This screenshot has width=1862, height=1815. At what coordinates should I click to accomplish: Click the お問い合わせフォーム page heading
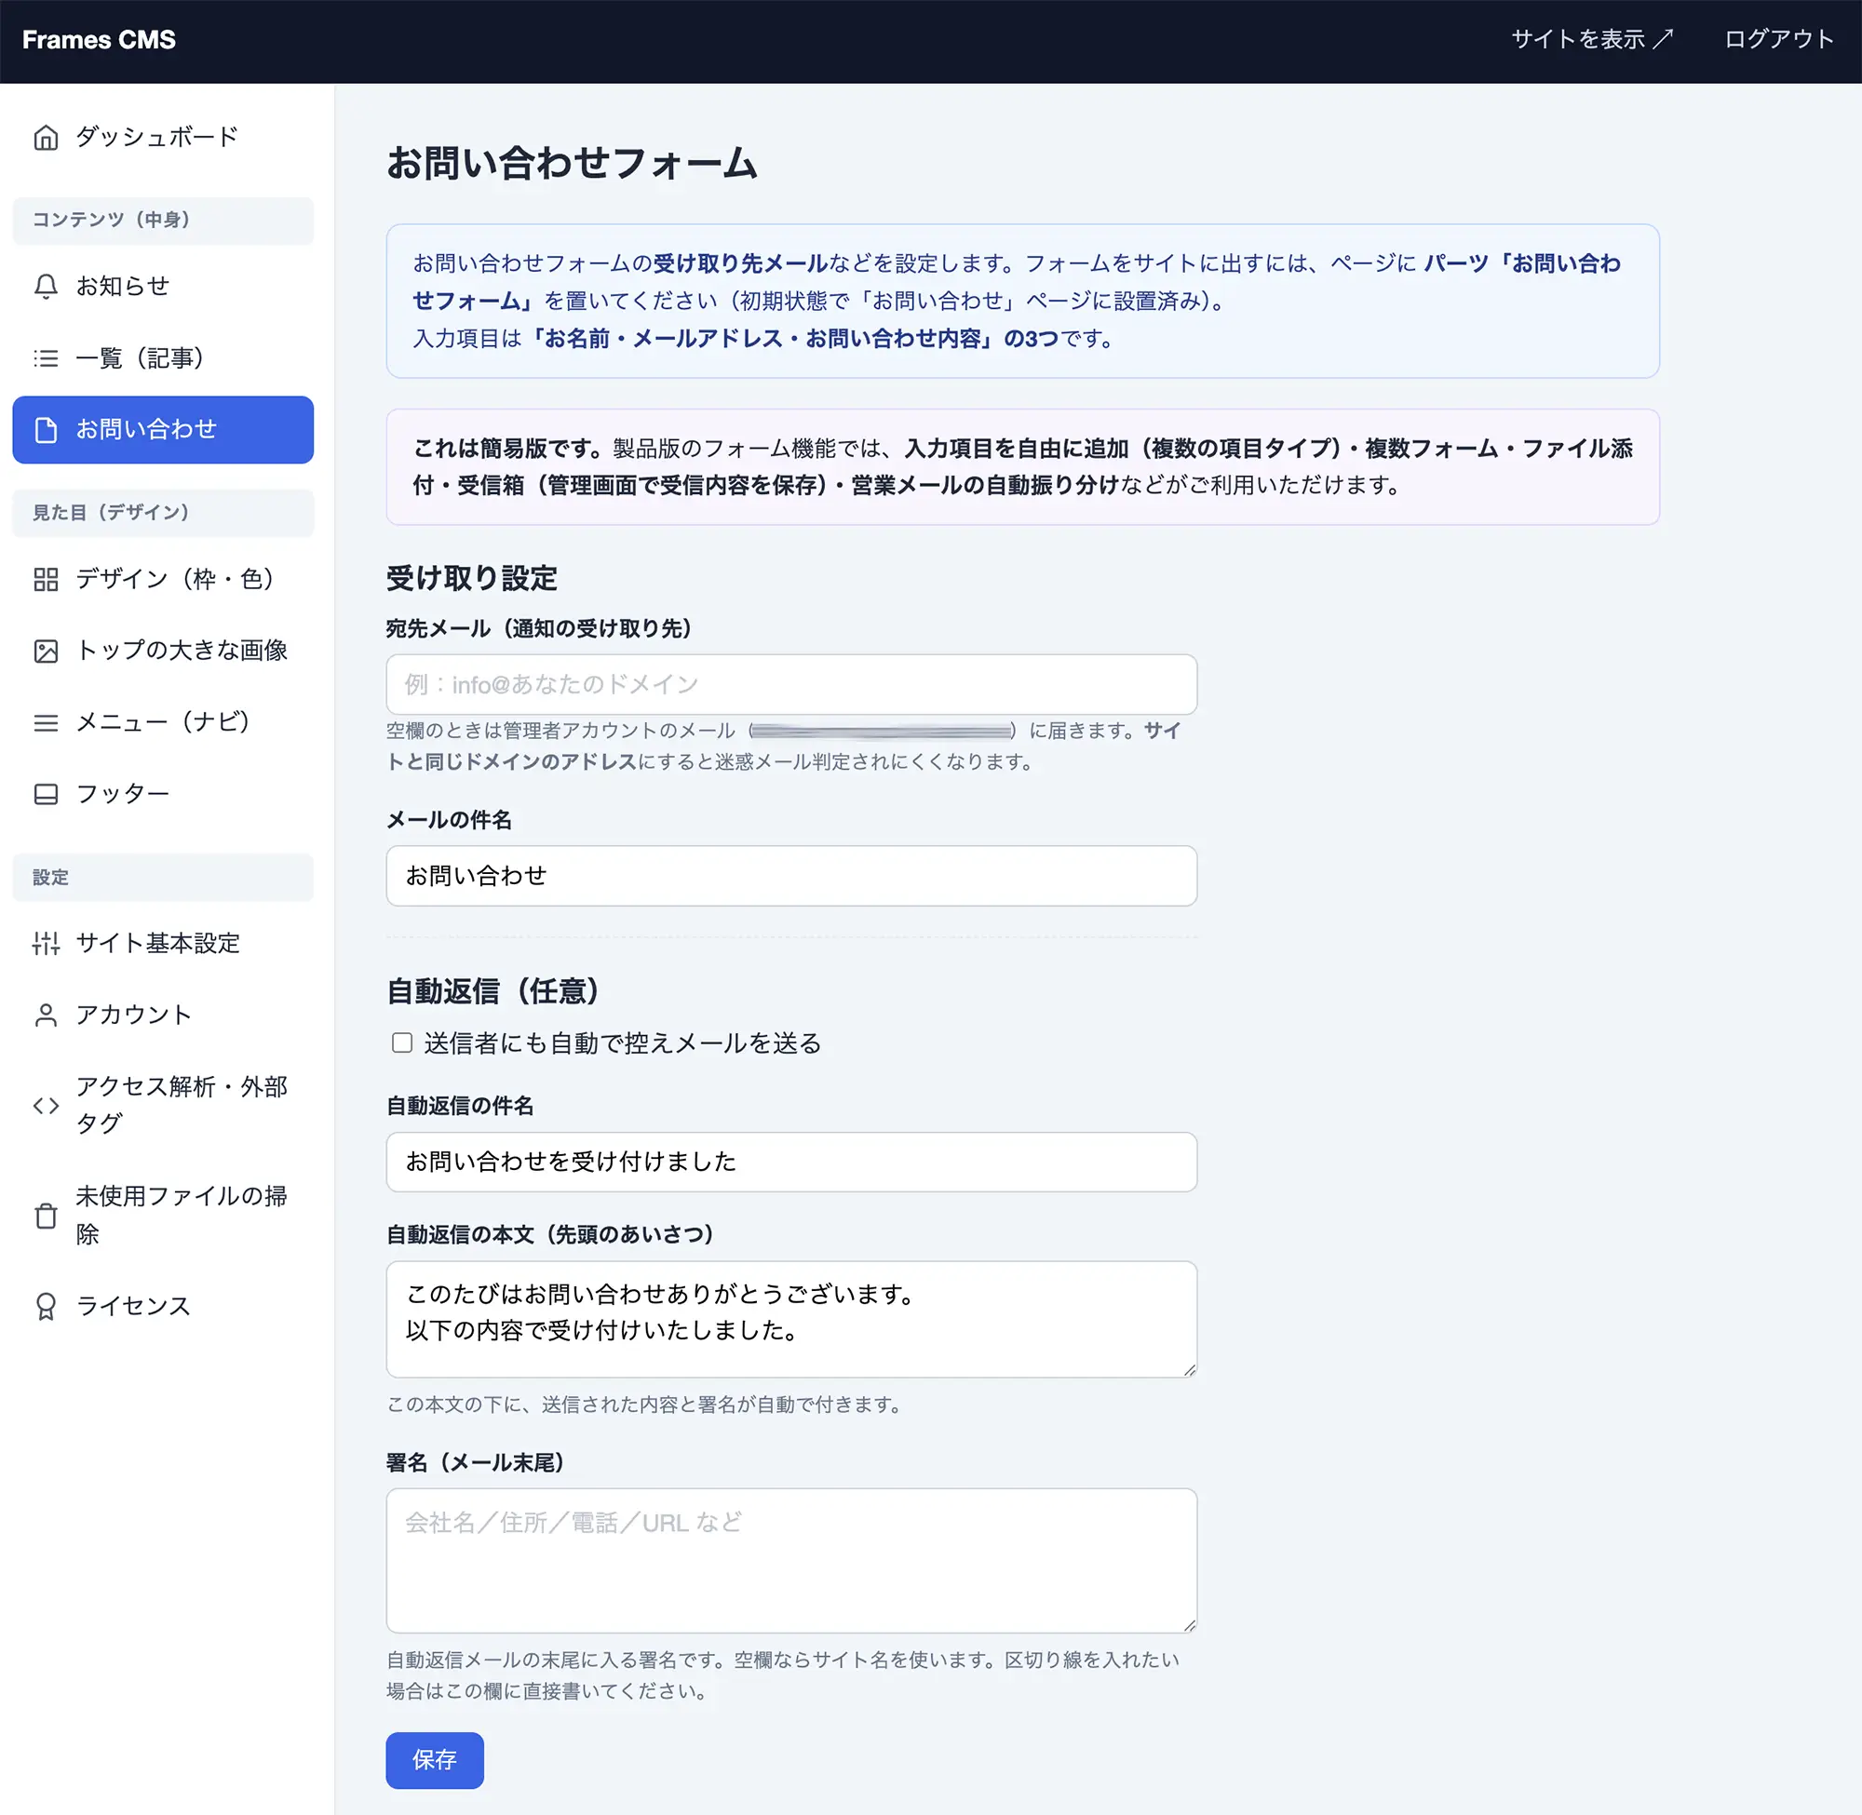click(x=572, y=163)
